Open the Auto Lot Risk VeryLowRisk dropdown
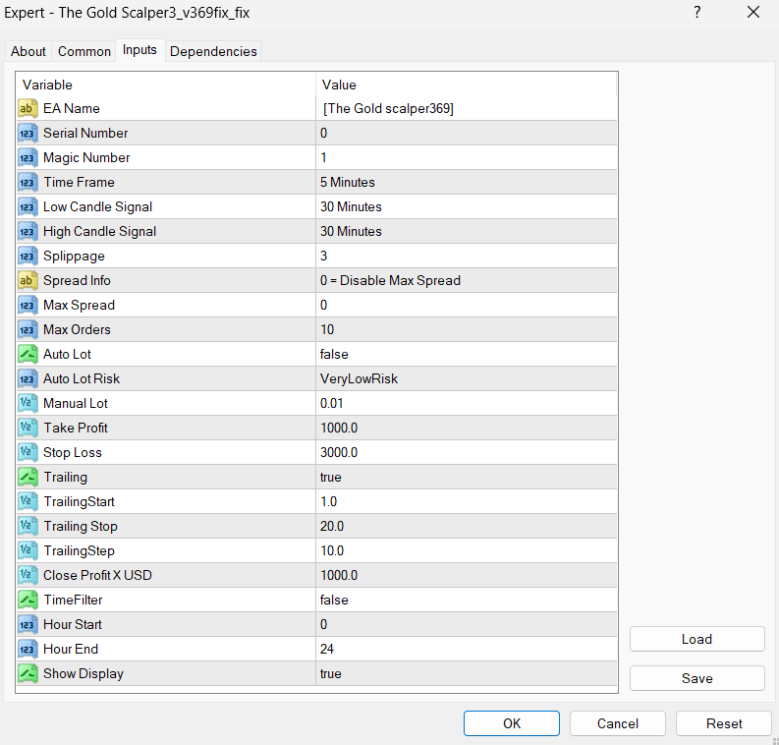Viewport: 779px width, 745px height. click(x=359, y=378)
